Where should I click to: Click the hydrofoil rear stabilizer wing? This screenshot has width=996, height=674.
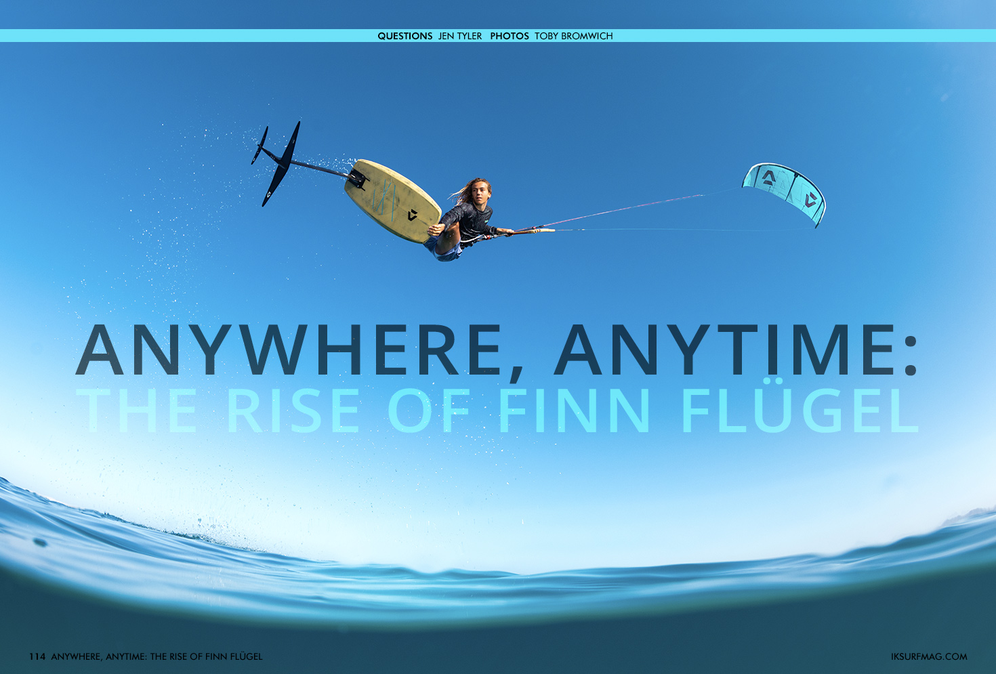click(260, 145)
